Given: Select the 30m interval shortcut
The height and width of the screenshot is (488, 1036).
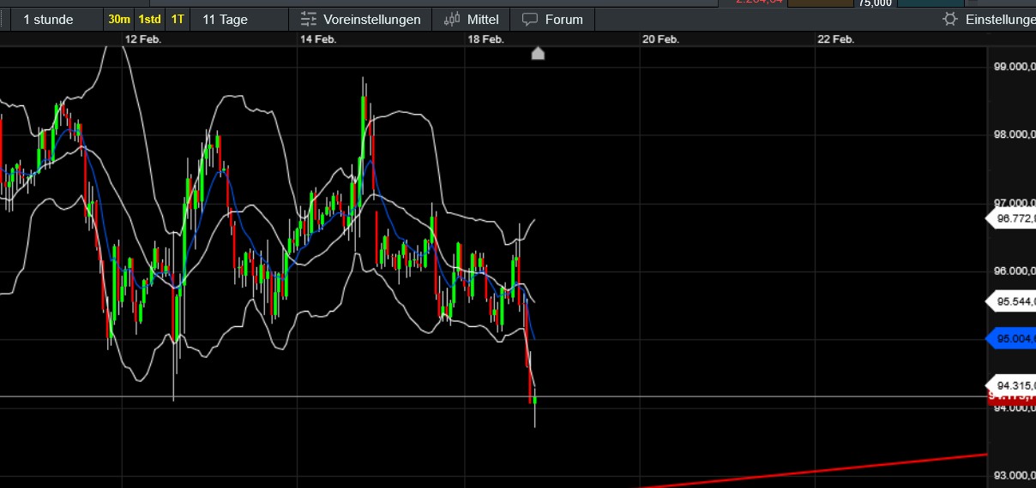Looking at the screenshot, I should tap(119, 19).
